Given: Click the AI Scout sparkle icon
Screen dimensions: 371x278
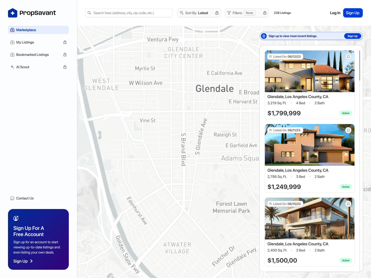Looking at the screenshot, I should (12, 67).
